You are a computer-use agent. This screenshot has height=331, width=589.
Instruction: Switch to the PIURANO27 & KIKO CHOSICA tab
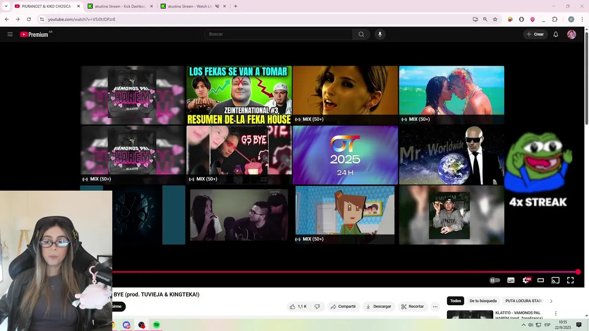tap(46, 6)
